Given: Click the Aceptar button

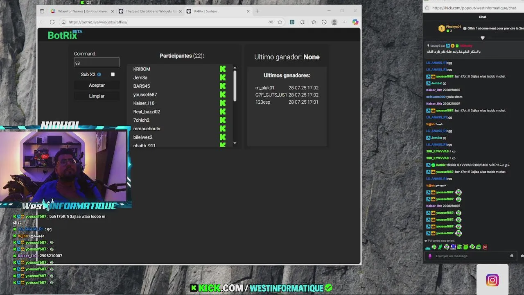Looking at the screenshot, I should pos(97,85).
